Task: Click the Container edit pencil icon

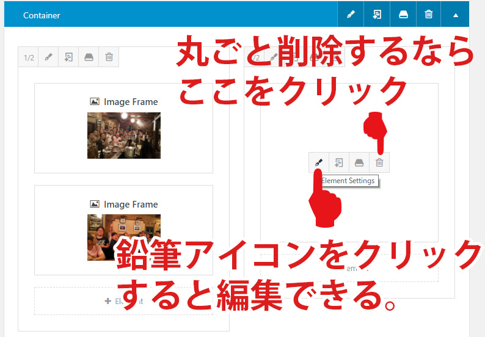Action: point(351,15)
